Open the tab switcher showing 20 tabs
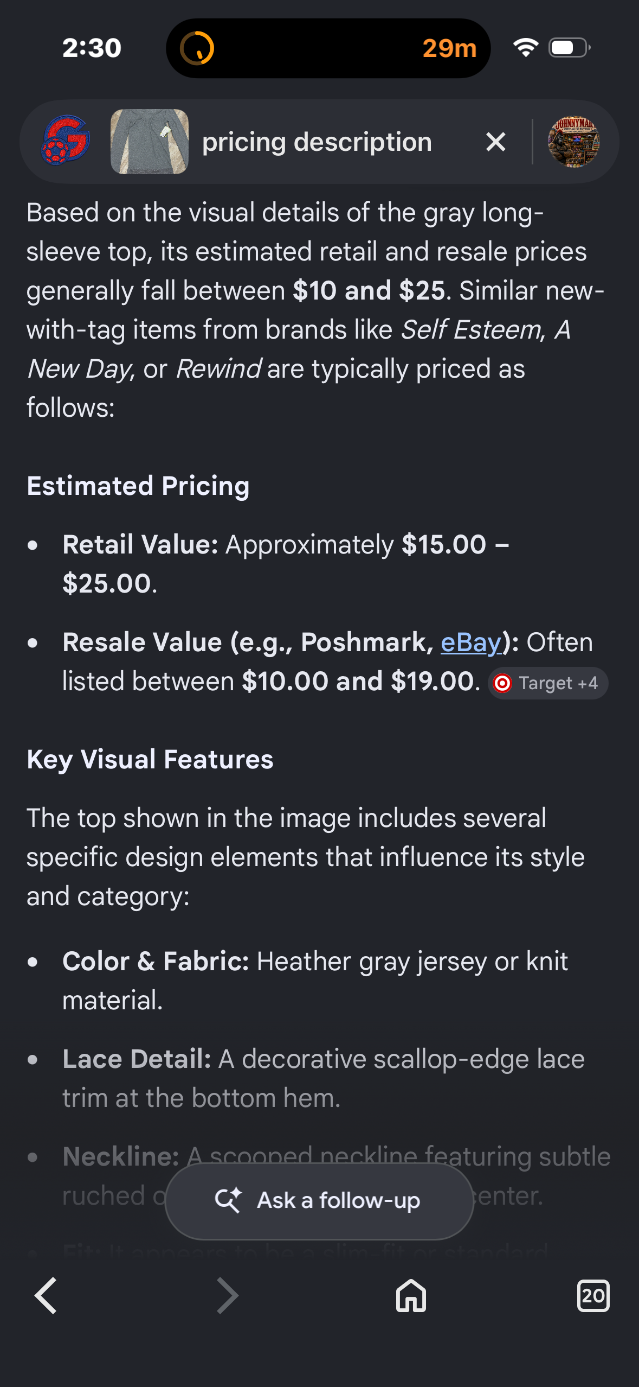 pos(593,1296)
